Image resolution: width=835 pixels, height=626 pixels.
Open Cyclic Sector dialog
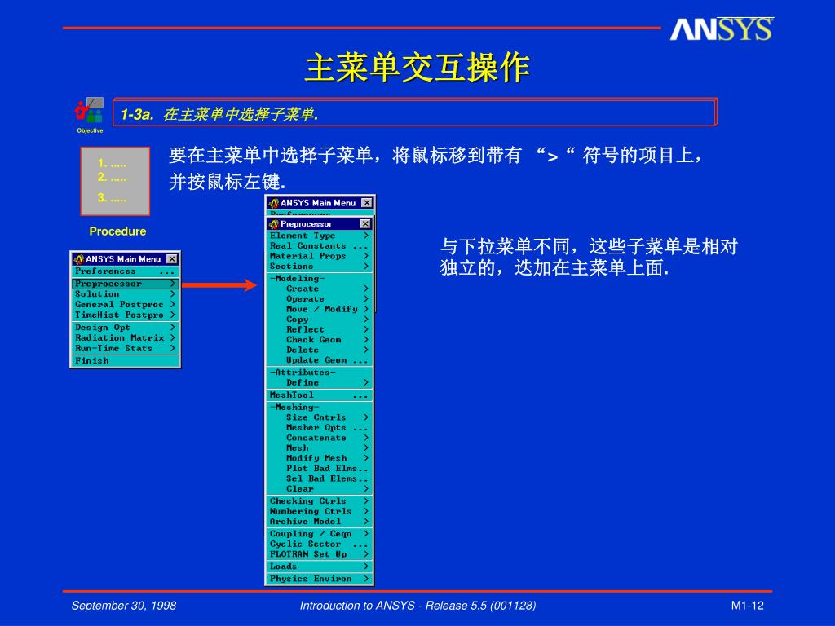319,544
